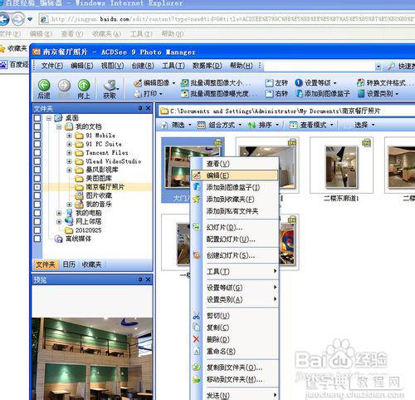The width and height of the screenshot is (415, 400).
Task: Expand the 91 Mobile folder node
Action: click(69, 136)
